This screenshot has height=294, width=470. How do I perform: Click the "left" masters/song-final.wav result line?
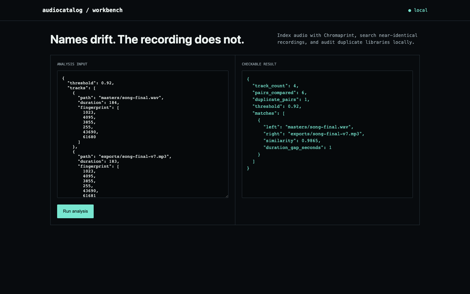click(x=308, y=127)
